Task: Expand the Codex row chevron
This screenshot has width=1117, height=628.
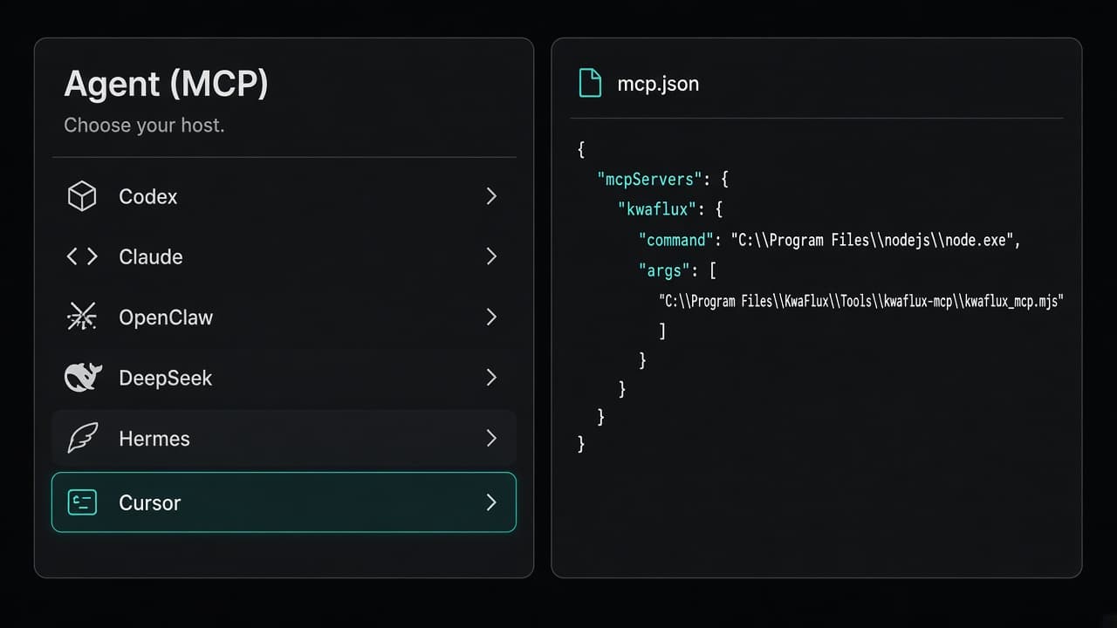Action: (x=491, y=196)
